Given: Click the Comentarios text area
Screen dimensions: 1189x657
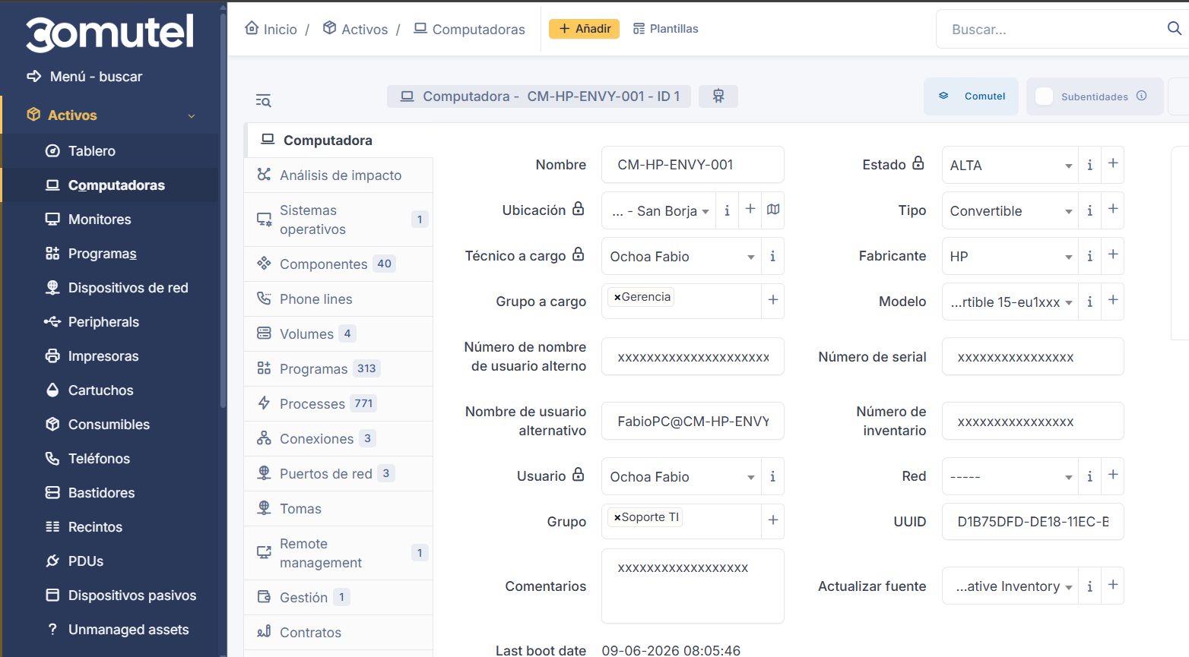Looking at the screenshot, I should click(x=693, y=586).
